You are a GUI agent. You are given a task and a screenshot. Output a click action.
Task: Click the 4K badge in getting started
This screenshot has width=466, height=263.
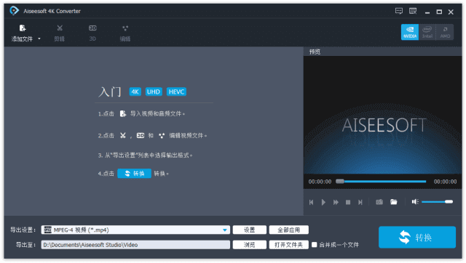(x=135, y=92)
